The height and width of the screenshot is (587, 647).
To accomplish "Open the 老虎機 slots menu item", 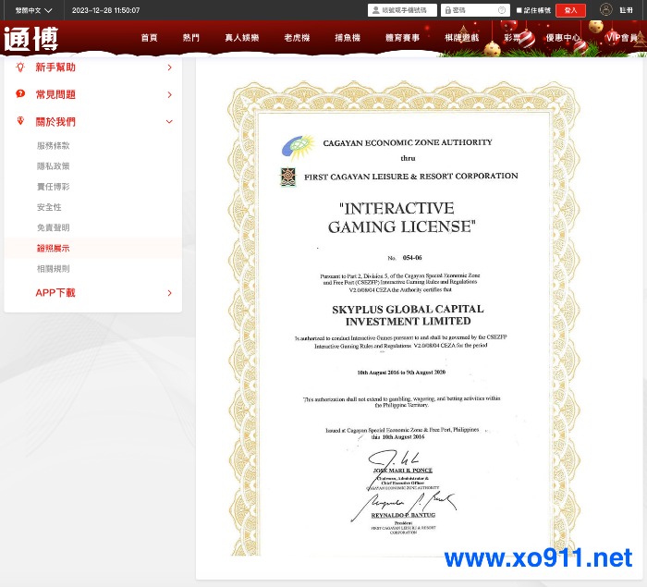I will click(x=297, y=38).
